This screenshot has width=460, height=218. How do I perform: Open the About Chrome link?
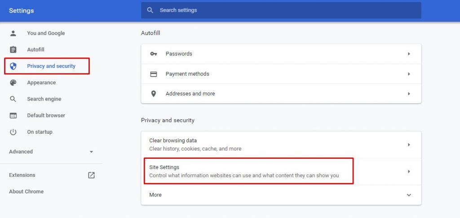tap(26, 192)
